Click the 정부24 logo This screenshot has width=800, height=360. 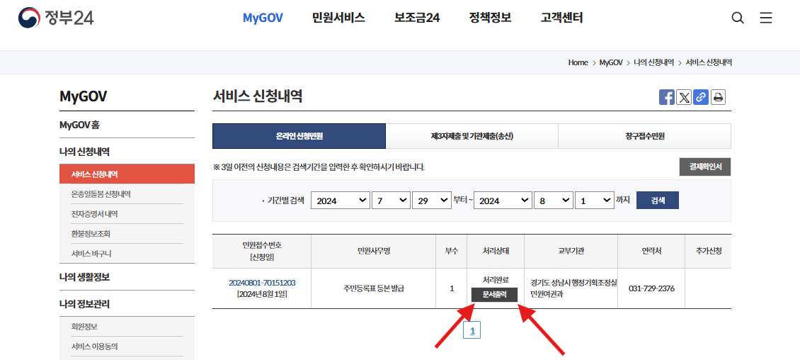click(56, 18)
